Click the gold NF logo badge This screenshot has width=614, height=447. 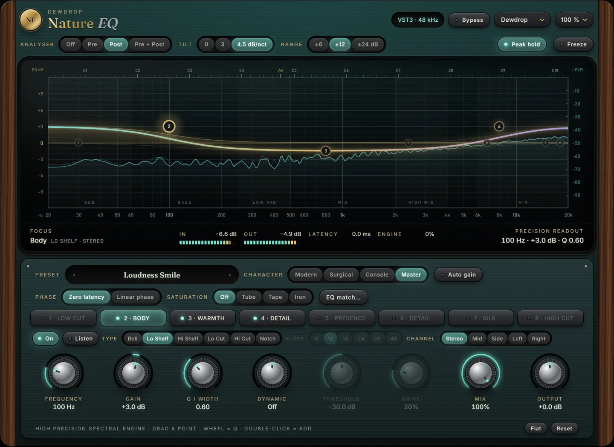coord(31,20)
